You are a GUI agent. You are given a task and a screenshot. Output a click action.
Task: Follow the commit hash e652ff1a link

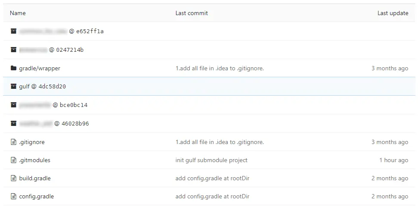pos(90,31)
